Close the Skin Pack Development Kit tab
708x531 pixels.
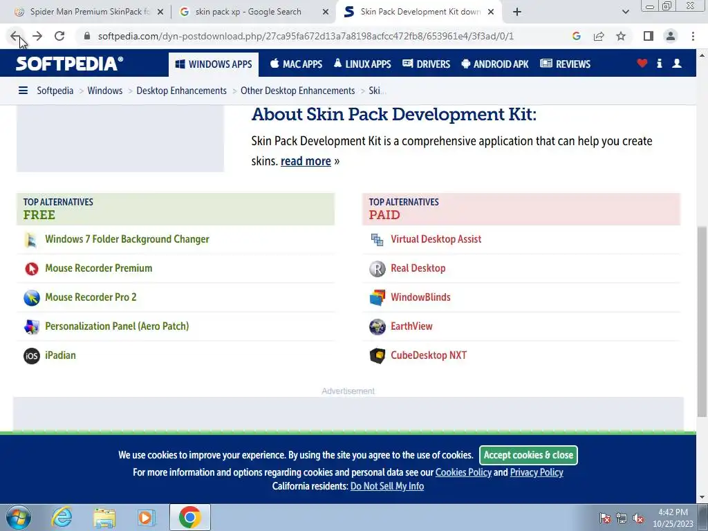coord(491,12)
